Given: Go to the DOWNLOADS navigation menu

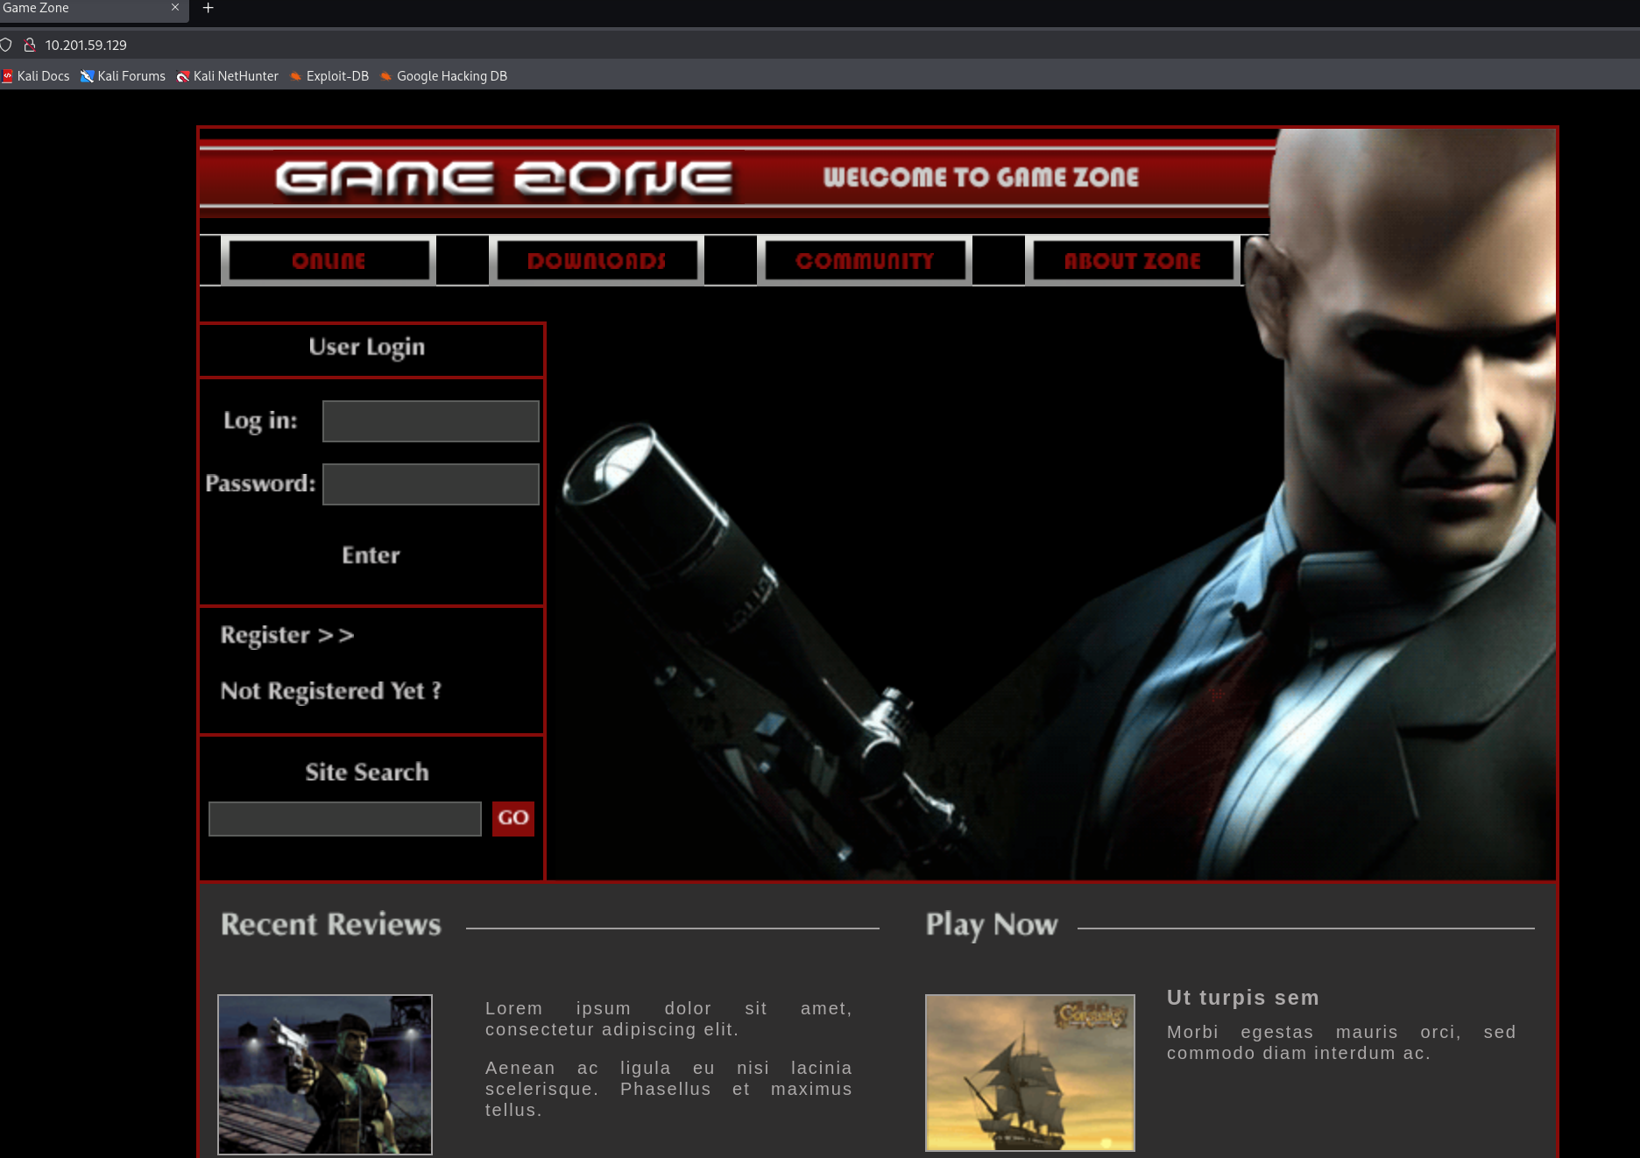Looking at the screenshot, I should pyautogui.click(x=597, y=261).
